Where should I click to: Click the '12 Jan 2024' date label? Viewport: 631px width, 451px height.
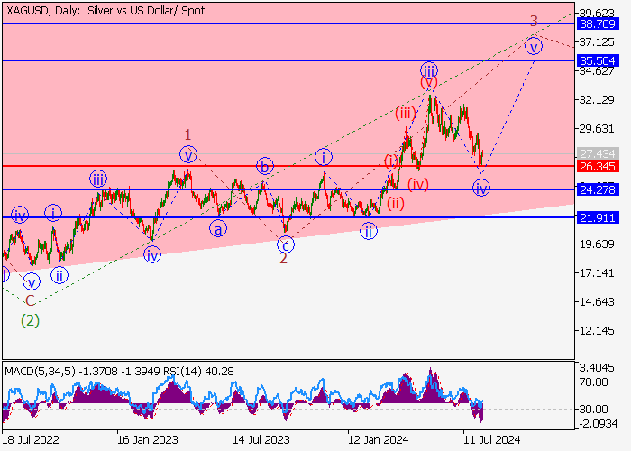(x=379, y=439)
